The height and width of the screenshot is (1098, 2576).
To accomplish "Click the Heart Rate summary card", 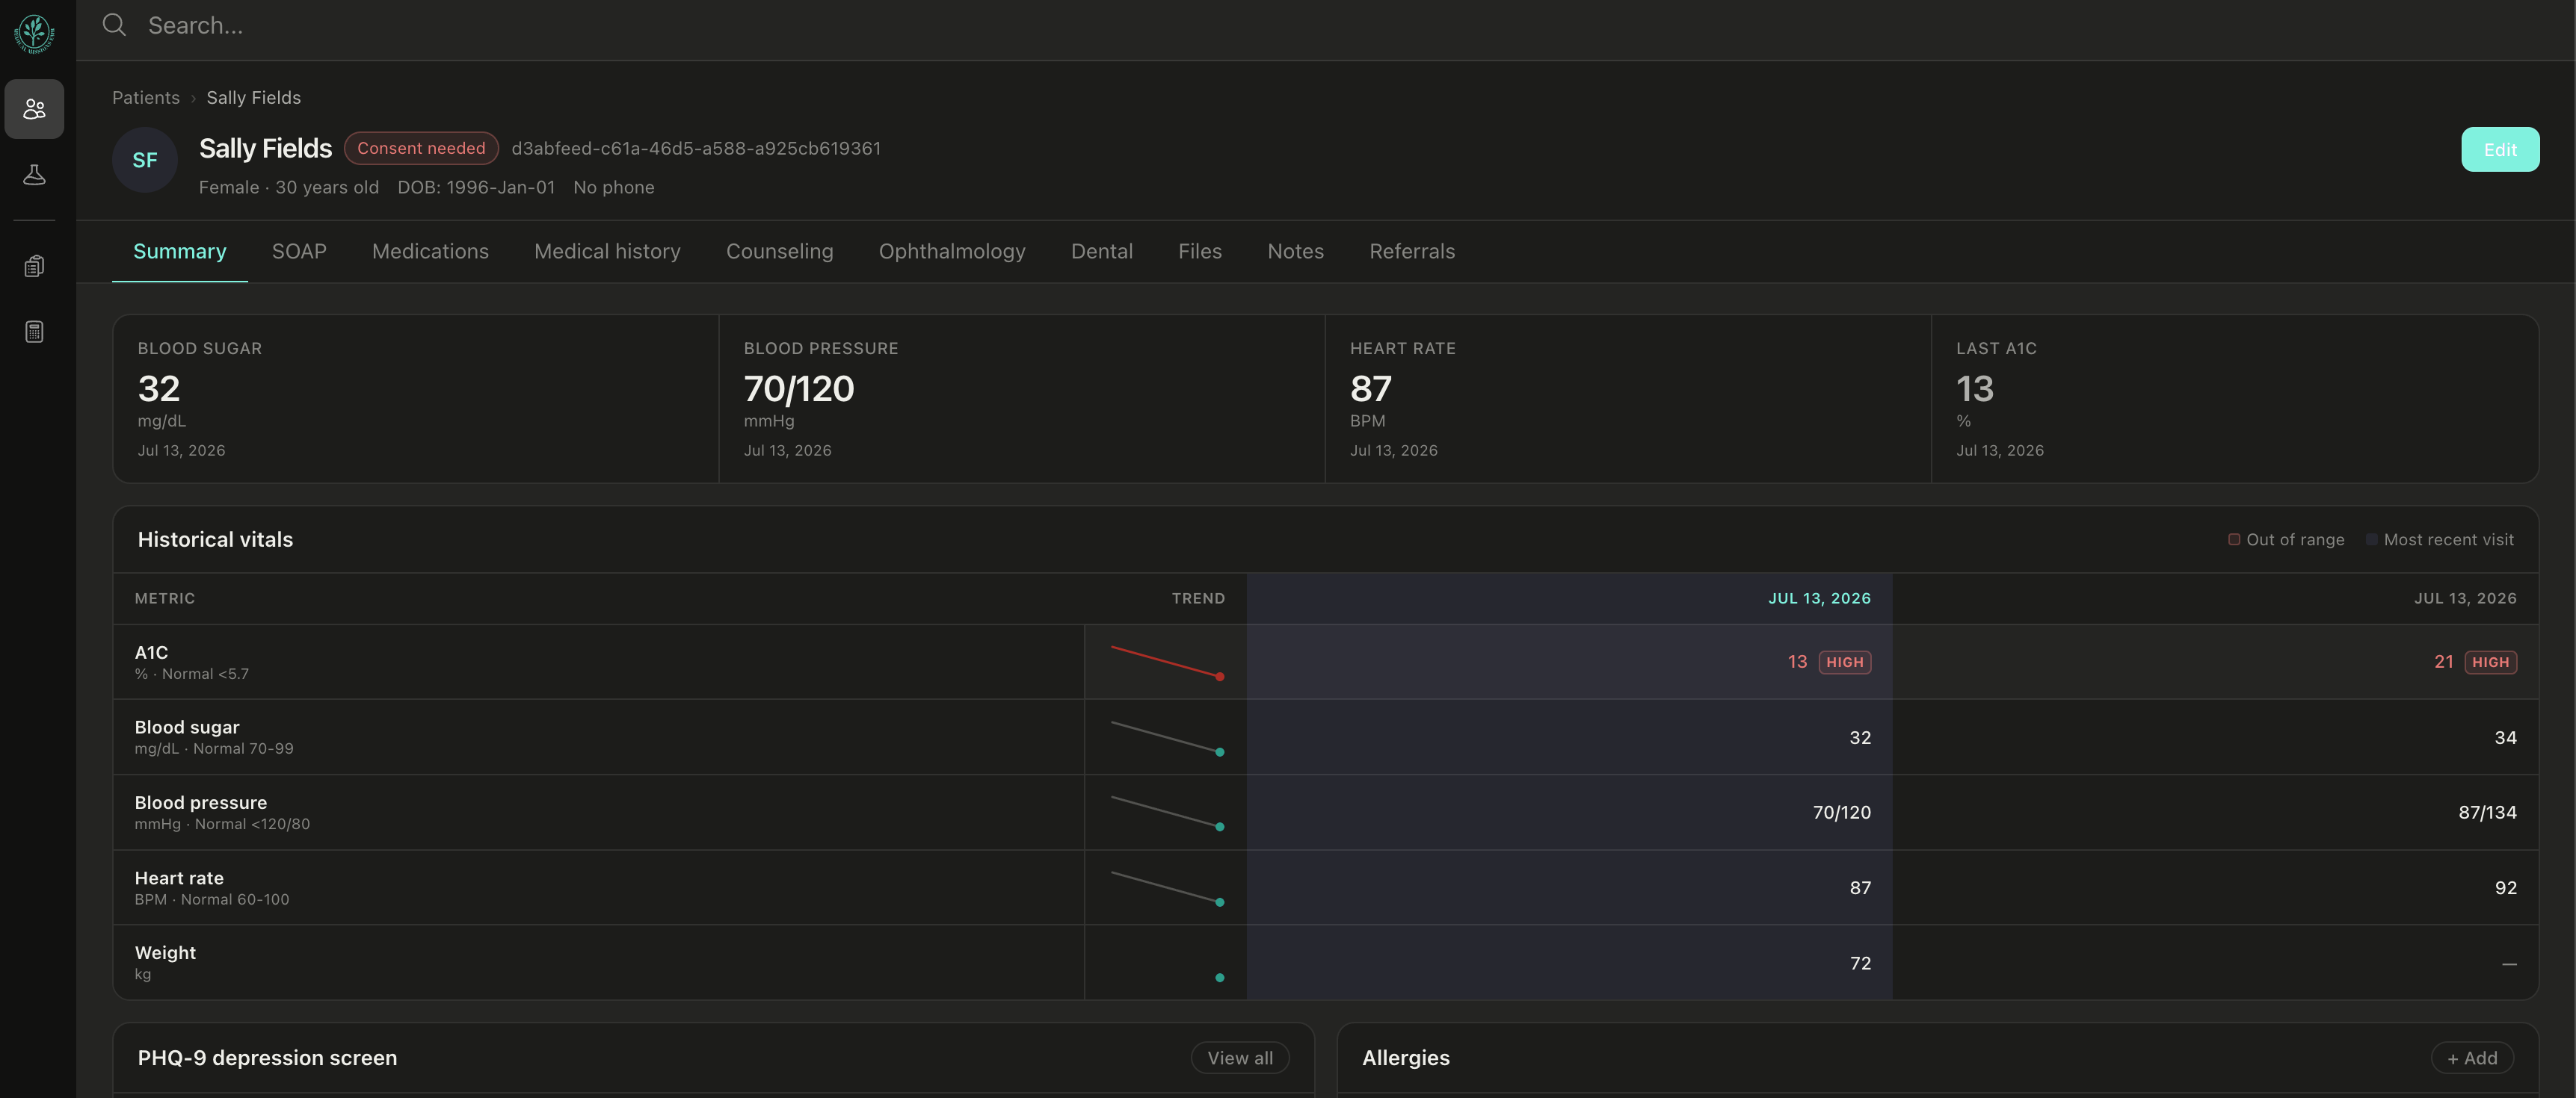I will click(1628, 400).
